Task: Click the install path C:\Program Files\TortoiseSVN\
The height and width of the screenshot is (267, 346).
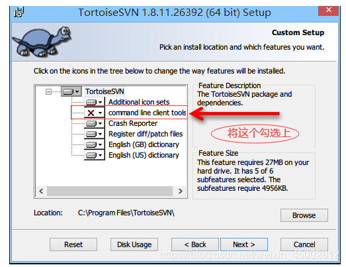Action: coord(126,213)
